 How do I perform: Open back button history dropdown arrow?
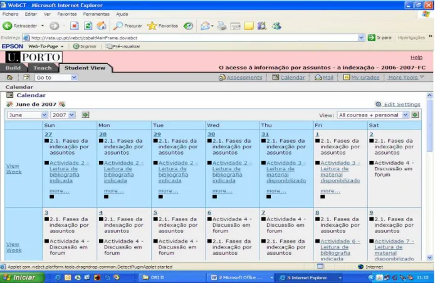tap(43, 26)
